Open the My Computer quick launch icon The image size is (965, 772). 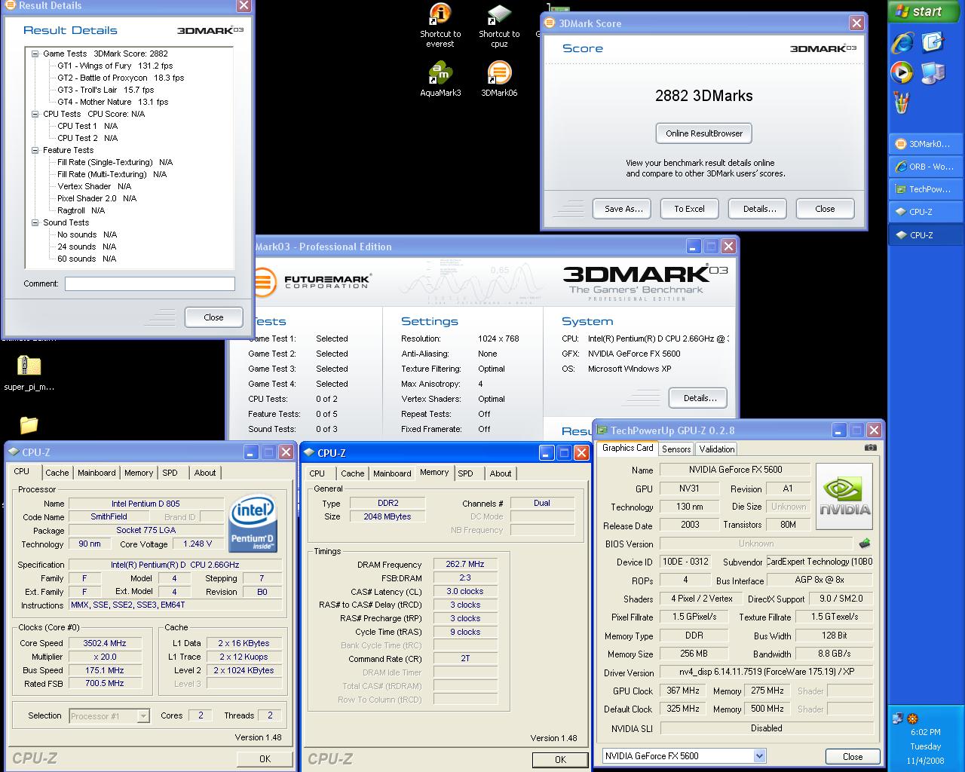933,72
